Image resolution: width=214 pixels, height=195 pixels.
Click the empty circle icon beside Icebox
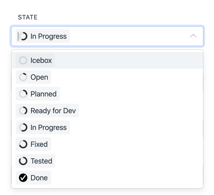[x=23, y=60]
